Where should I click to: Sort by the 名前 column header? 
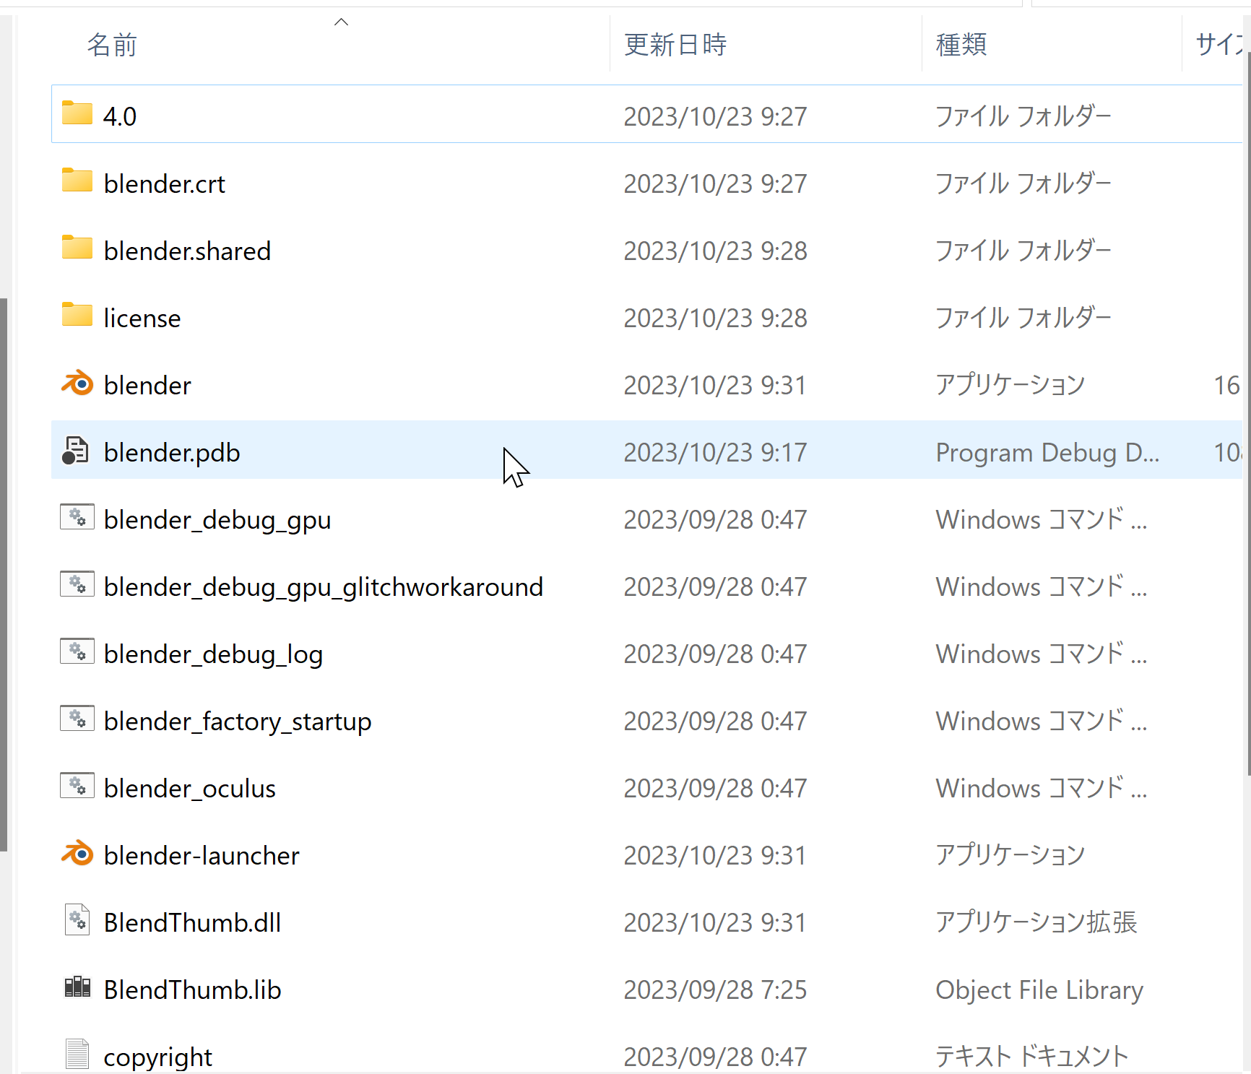click(x=113, y=45)
